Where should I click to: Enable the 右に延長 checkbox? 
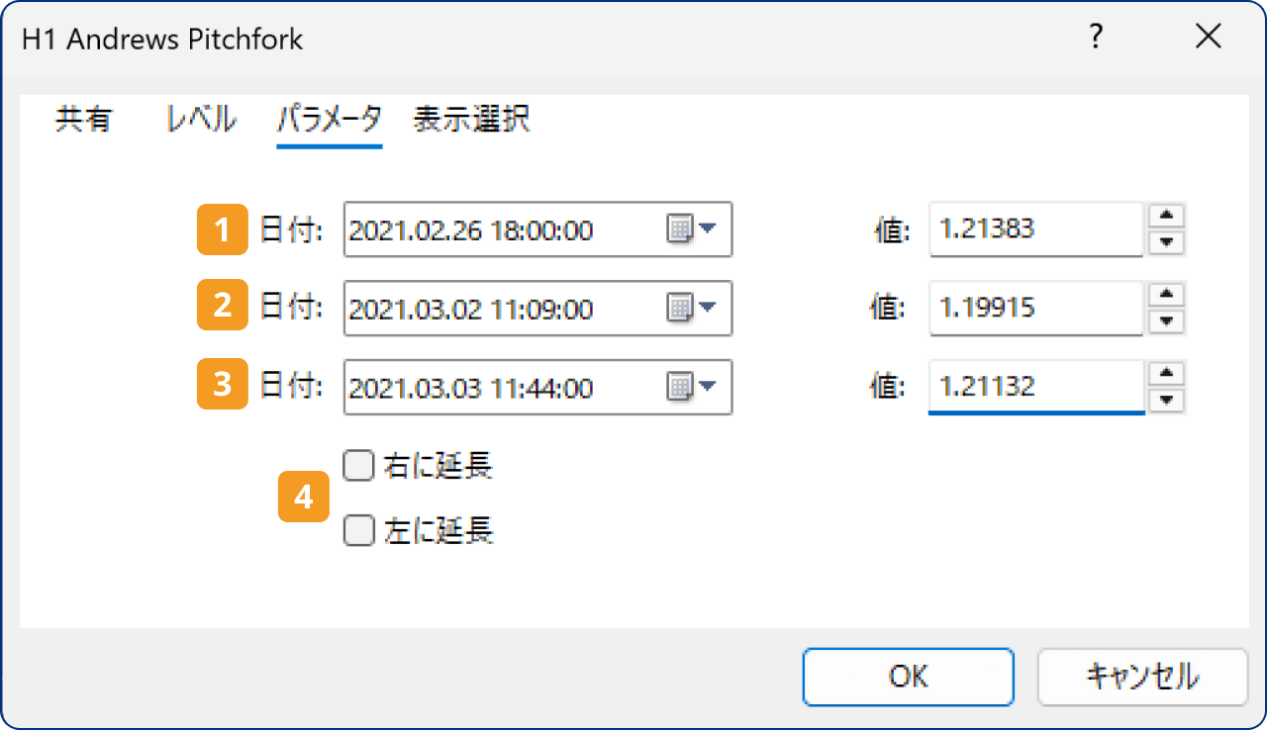[x=358, y=465]
